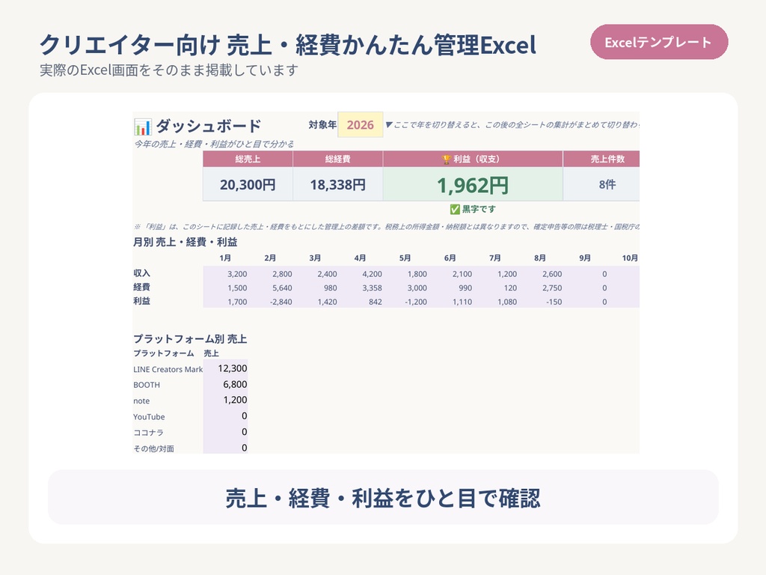Select June profit cell 1,110

tap(462, 302)
